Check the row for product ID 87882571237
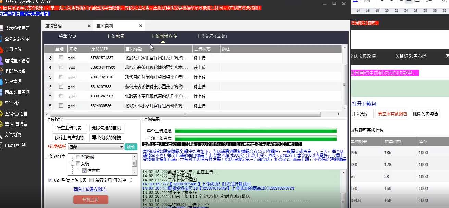Viewport: 449px width, 208px height. pyautogui.click(x=61, y=58)
